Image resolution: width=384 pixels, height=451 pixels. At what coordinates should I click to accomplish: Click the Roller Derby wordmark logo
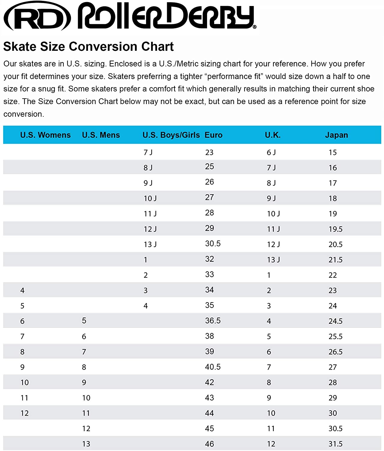pos(166,16)
